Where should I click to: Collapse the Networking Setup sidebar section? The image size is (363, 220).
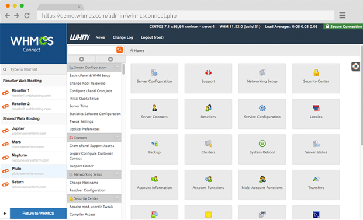click(117, 174)
